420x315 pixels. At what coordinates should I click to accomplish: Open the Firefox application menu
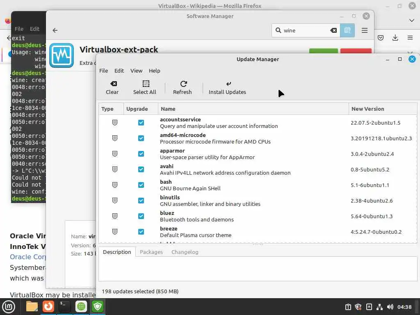[x=410, y=38]
